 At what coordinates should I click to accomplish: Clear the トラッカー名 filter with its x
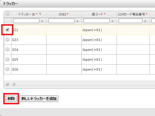(x=42, y=21)
